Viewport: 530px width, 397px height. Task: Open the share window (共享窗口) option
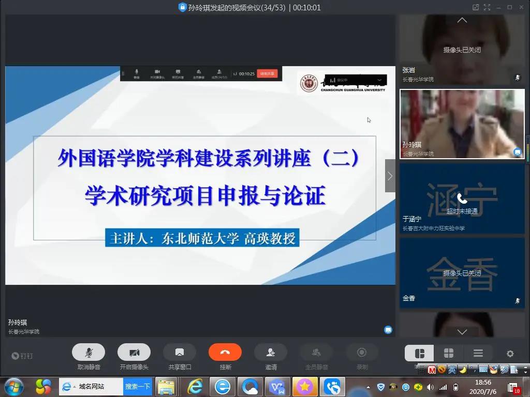coord(180,353)
